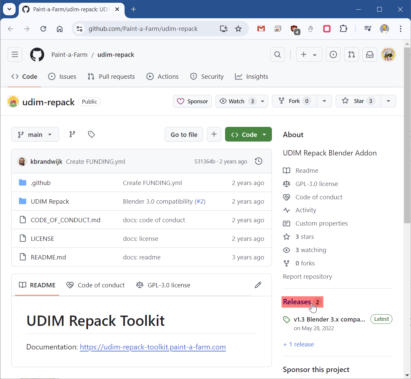
Task: Open commit 531364b
Action: point(205,161)
